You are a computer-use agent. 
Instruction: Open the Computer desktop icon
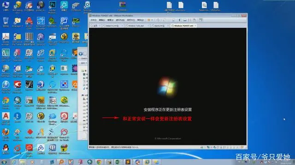(x=6, y=6)
